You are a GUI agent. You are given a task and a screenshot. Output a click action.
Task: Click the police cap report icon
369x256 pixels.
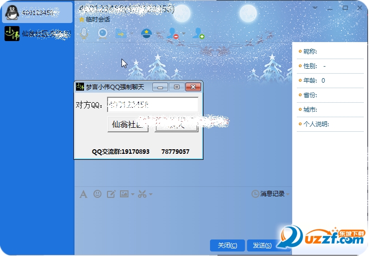tap(146, 34)
